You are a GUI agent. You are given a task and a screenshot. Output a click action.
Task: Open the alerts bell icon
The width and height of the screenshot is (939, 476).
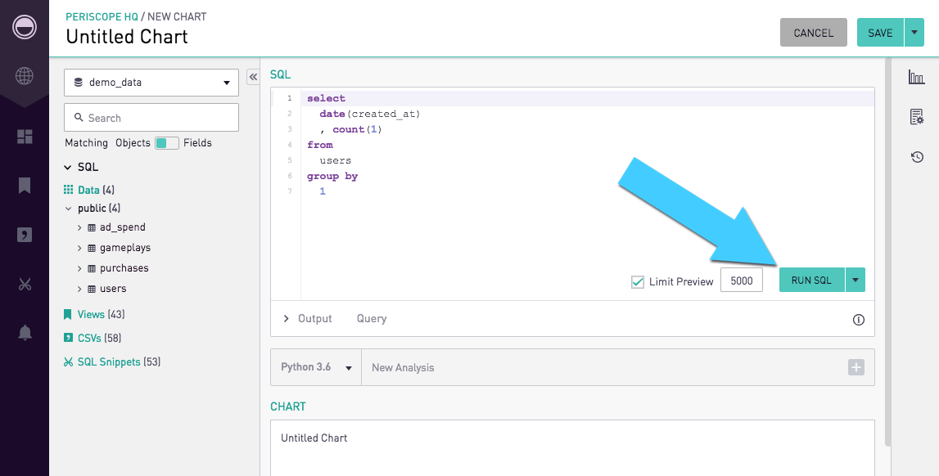25,333
